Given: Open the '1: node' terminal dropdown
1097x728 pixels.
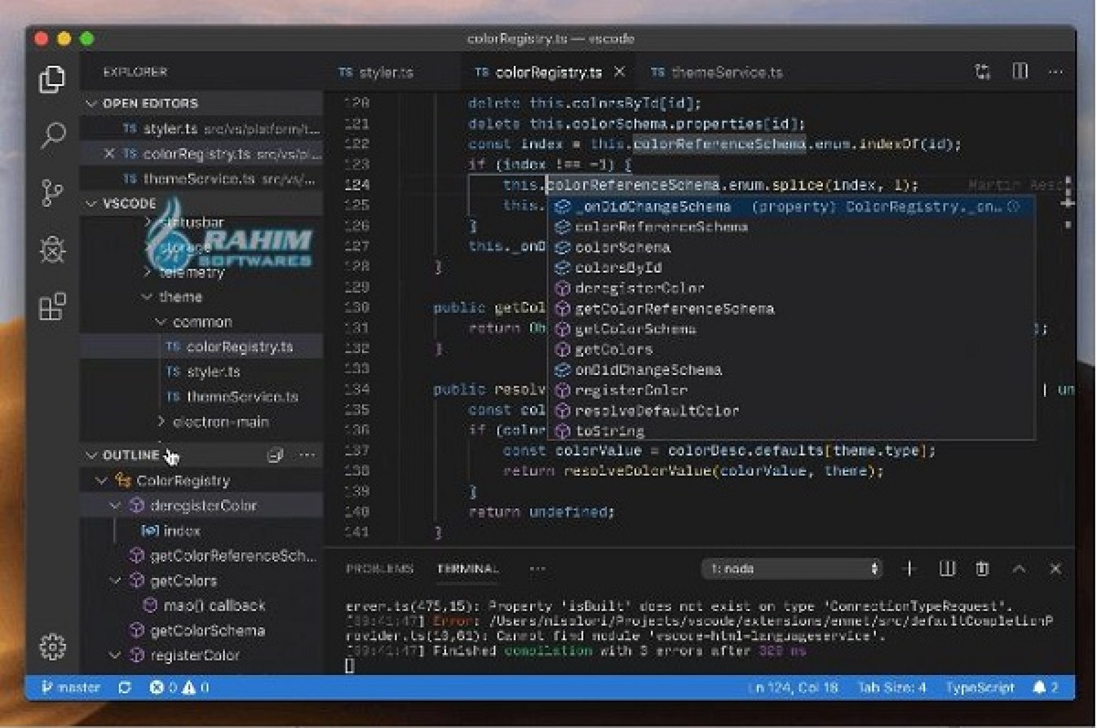Looking at the screenshot, I should (792, 569).
